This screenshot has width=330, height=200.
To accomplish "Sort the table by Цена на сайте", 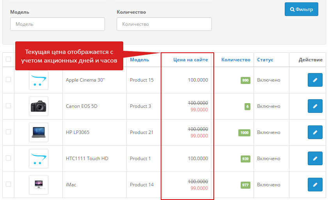I will [190, 60].
